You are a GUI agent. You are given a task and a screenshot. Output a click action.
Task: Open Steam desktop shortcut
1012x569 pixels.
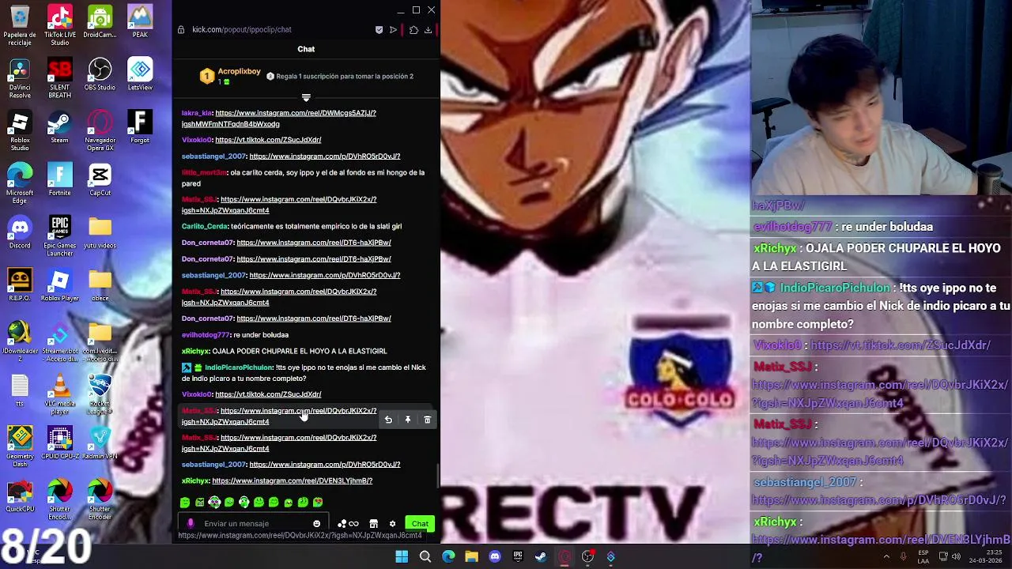pos(59,127)
